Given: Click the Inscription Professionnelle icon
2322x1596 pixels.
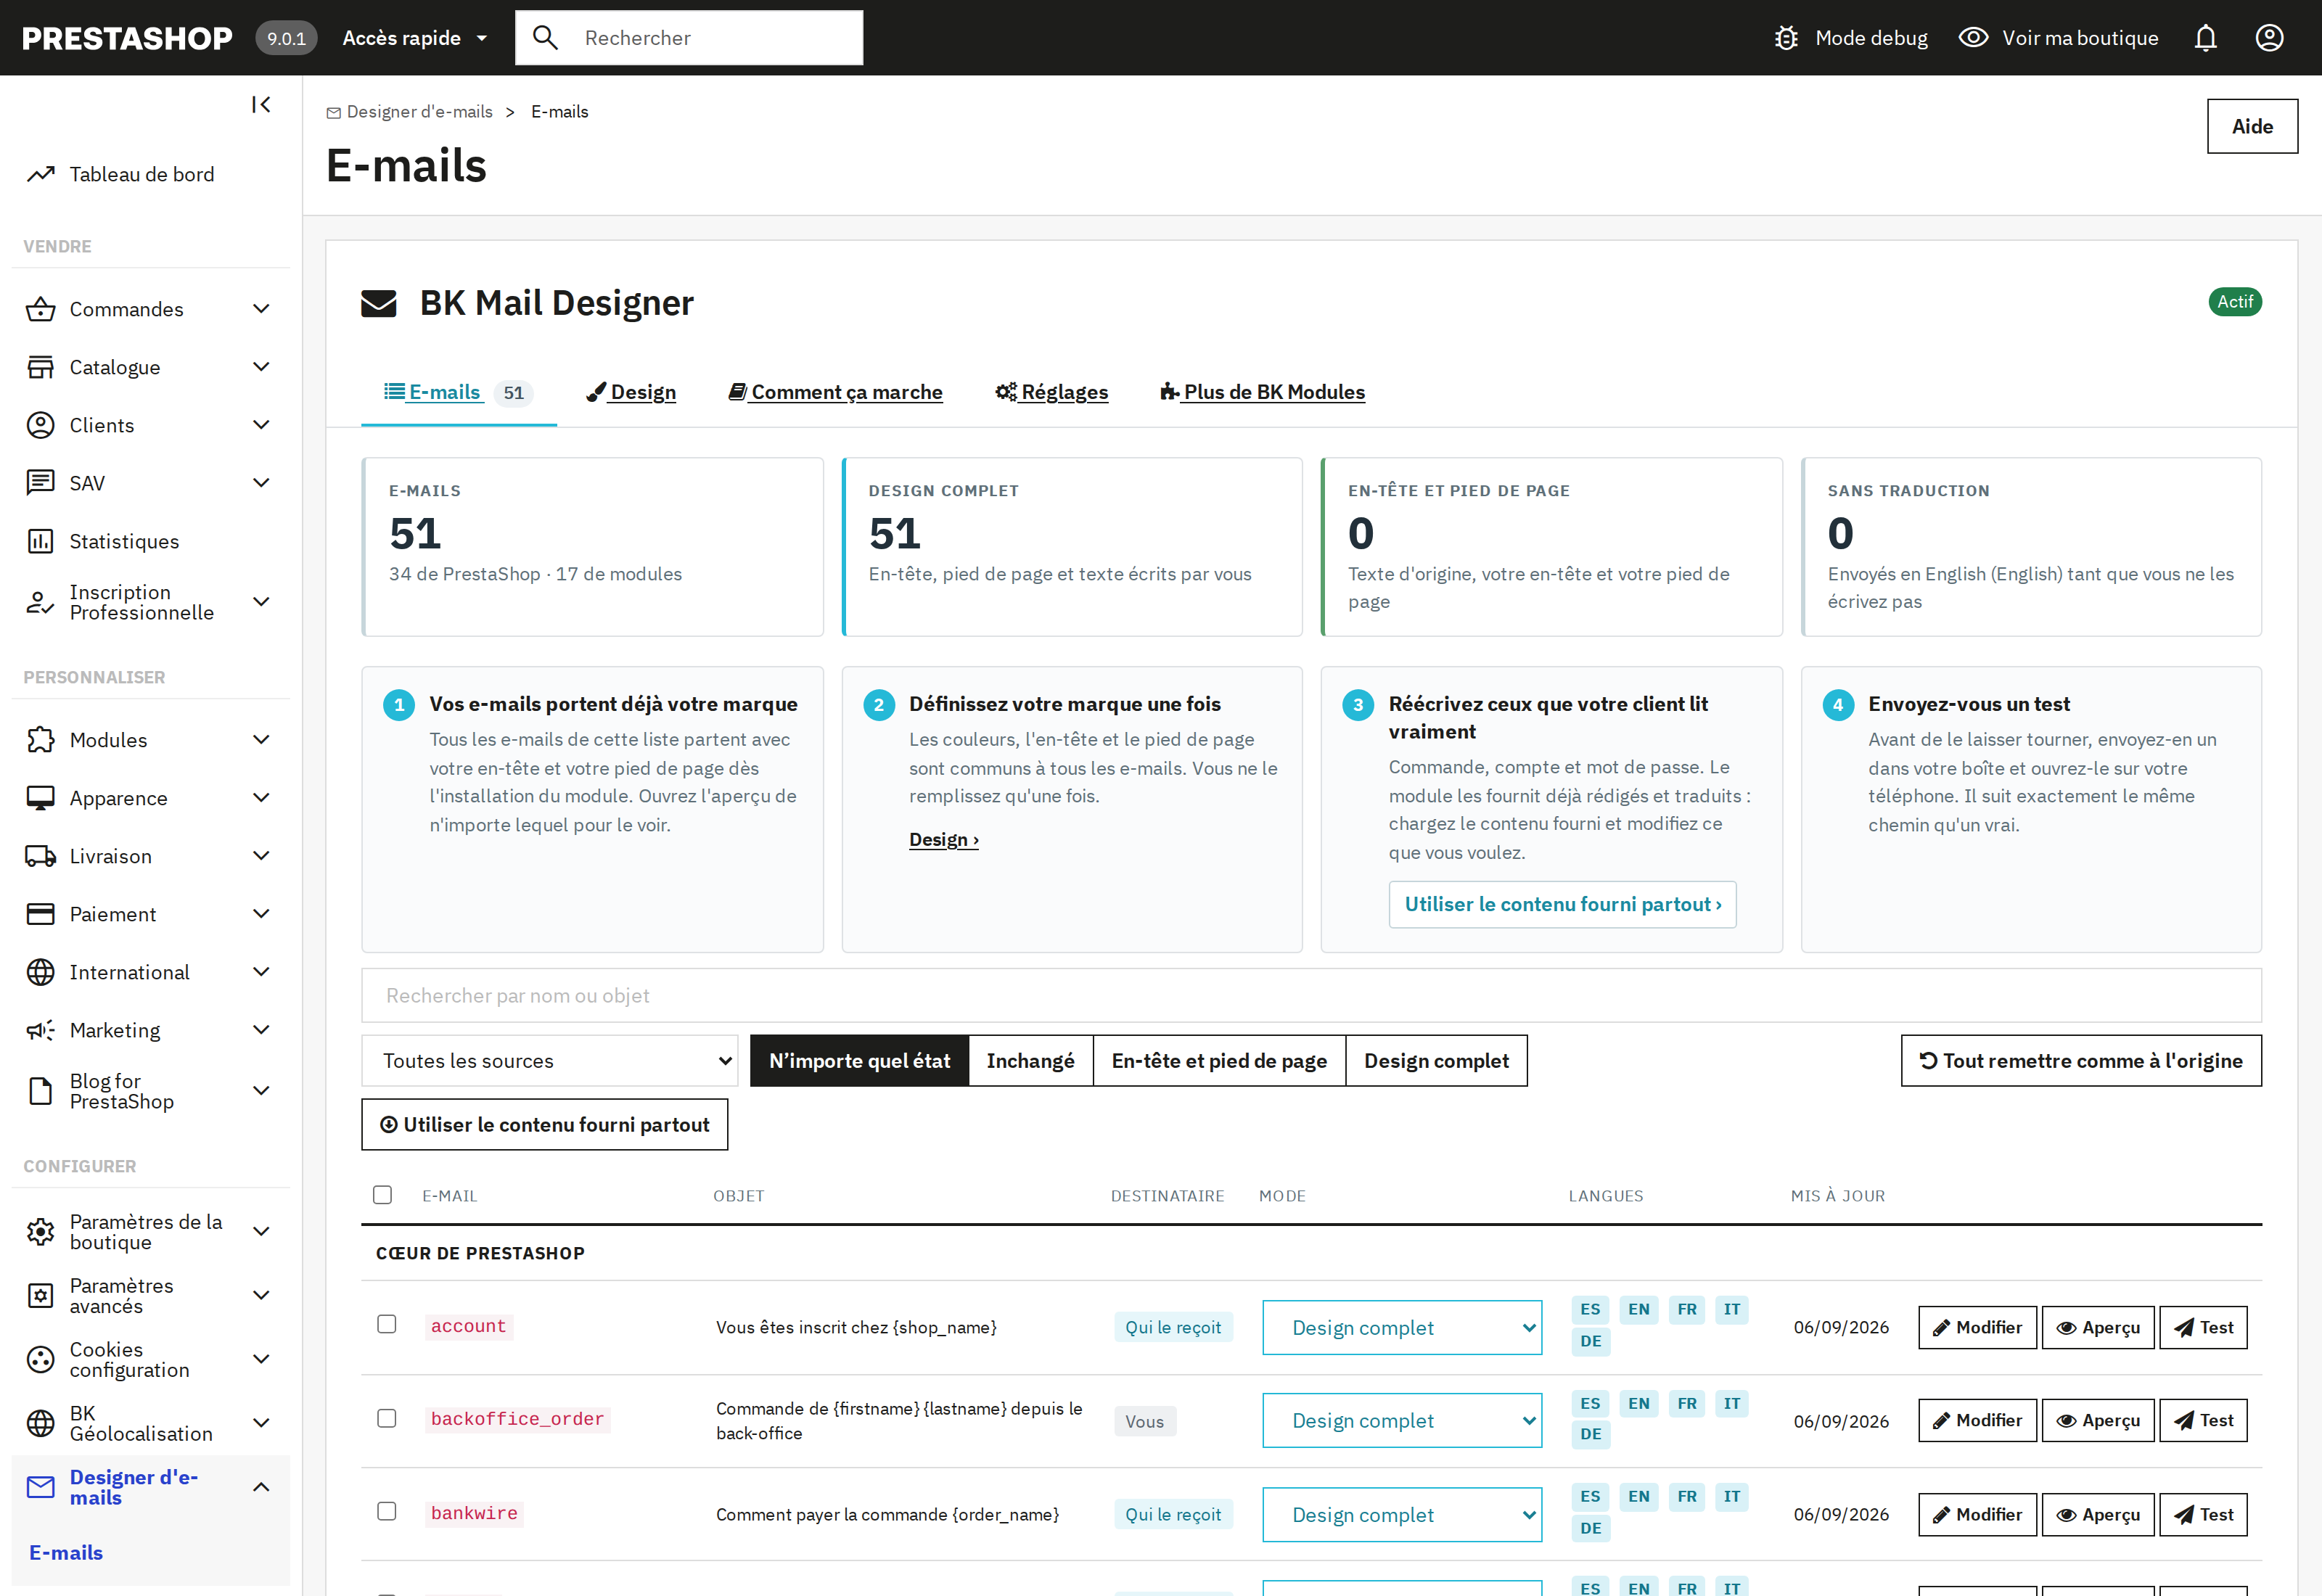Looking at the screenshot, I should click(x=41, y=602).
